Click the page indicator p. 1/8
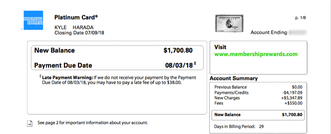This screenshot has width=331, height=134. [300, 18]
